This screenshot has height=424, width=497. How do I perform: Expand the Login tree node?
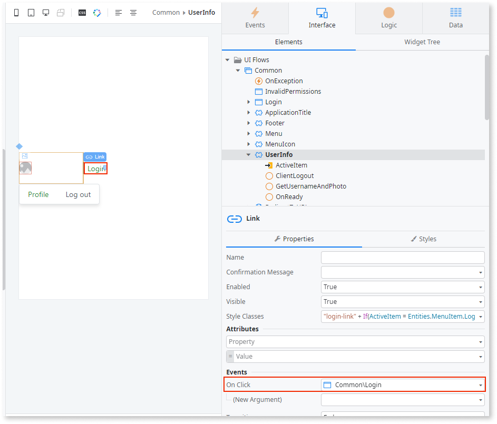[x=248, y=102]
